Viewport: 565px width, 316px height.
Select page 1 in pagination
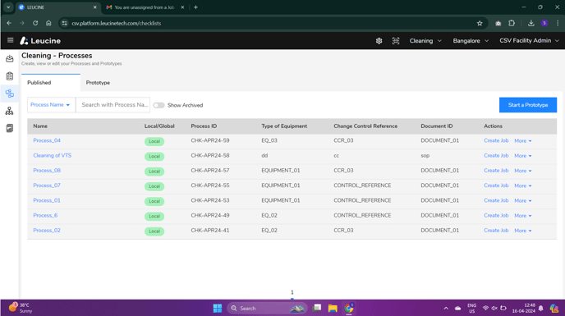(x=292, y=292)
